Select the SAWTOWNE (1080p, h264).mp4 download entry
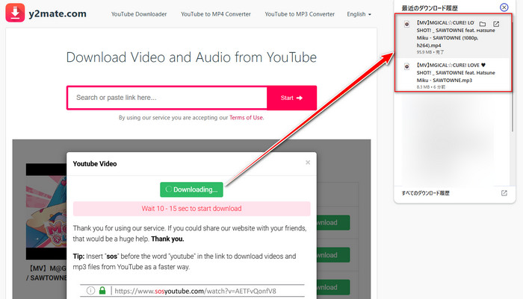Viewport: 523px width, 299px height. (x=453, y=37)
